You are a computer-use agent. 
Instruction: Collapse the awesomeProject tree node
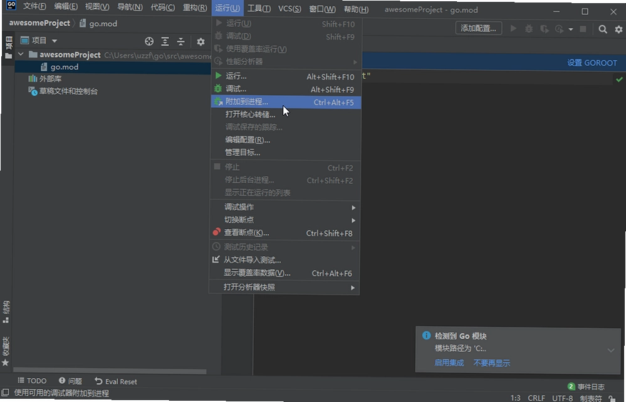coord(21,54)
